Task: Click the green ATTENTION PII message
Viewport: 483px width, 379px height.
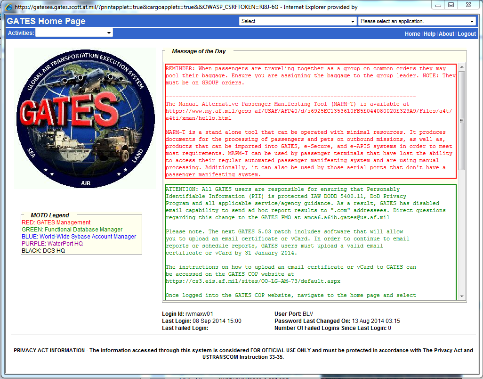Action: coord(306,203)
